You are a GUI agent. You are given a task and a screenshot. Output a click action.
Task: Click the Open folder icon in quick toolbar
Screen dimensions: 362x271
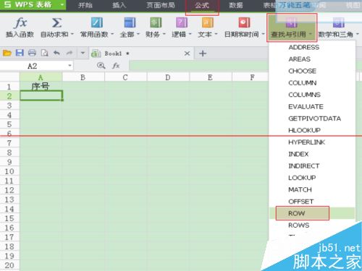click(7, 53)
